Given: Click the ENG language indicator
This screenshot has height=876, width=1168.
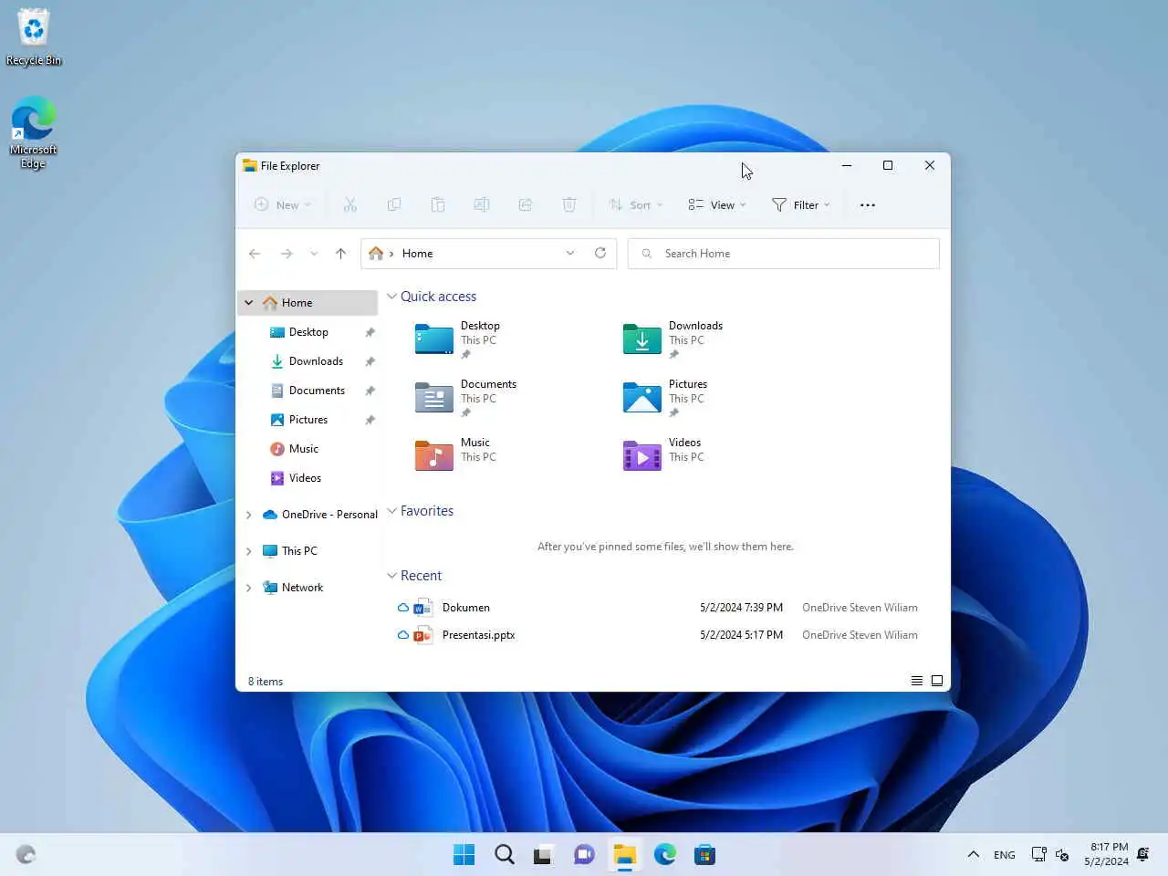Looking at the screenshot, I should pyautogui.click(x=1004, y=855).
